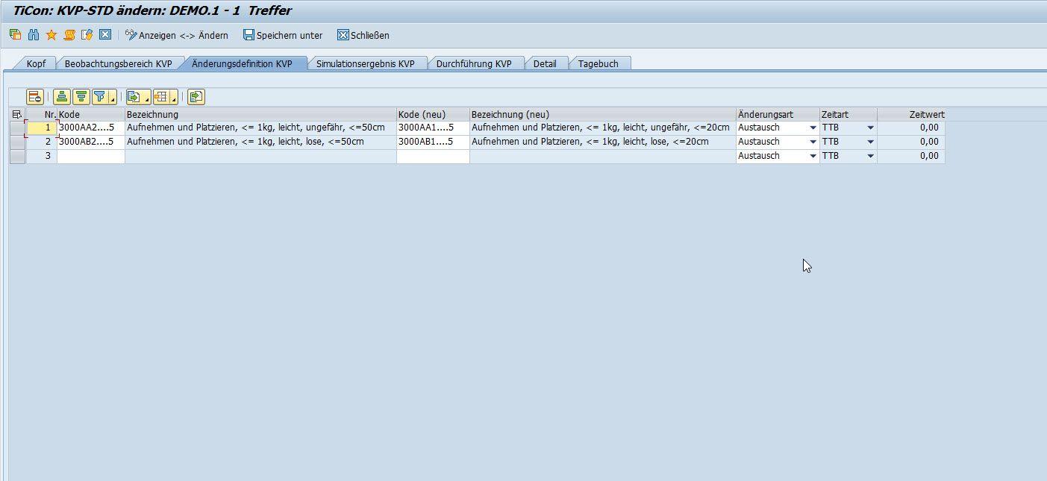Image resolution: width=1047 pixels, height=481 pixels.
Task: Click Anzeigen <-> Ändern button
Action: click(x=177, y=35)
